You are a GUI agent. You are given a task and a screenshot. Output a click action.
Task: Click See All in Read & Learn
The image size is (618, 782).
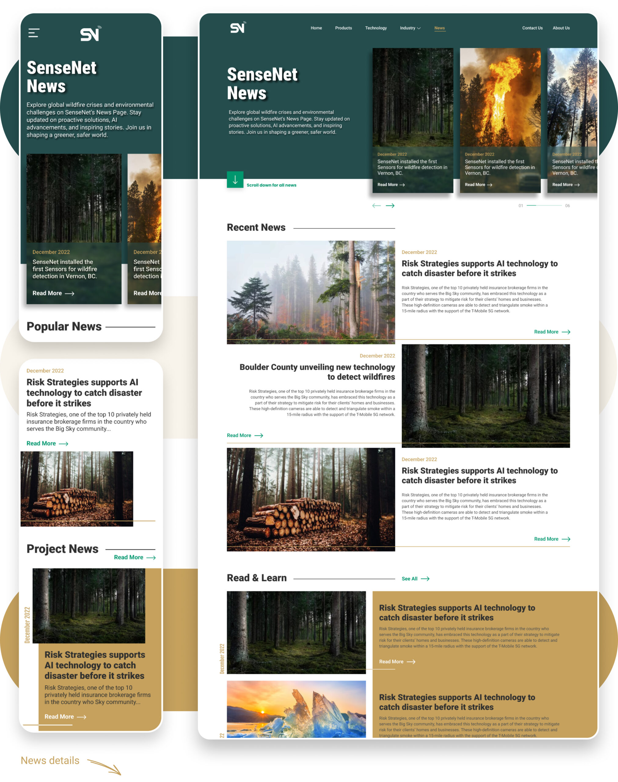point(409,579)
